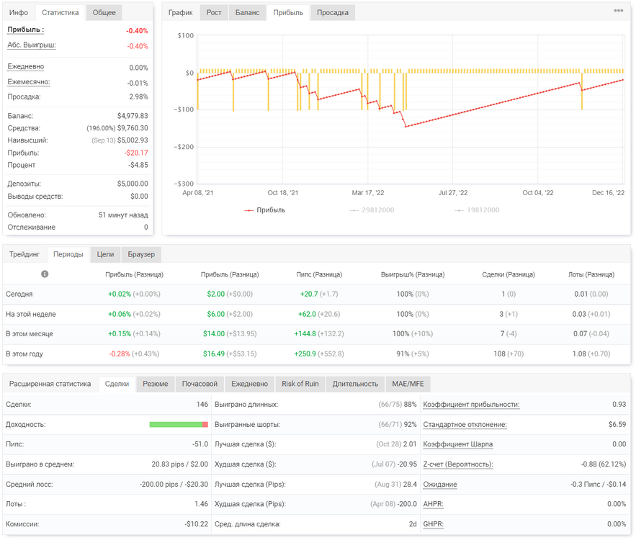Click the Коэффициент прибыльности label
Screen dimensions: 636x540
[471, 405]
